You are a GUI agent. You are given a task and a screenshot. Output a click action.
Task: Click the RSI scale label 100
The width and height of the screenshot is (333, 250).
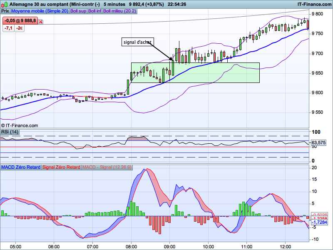tap(316, 132)
